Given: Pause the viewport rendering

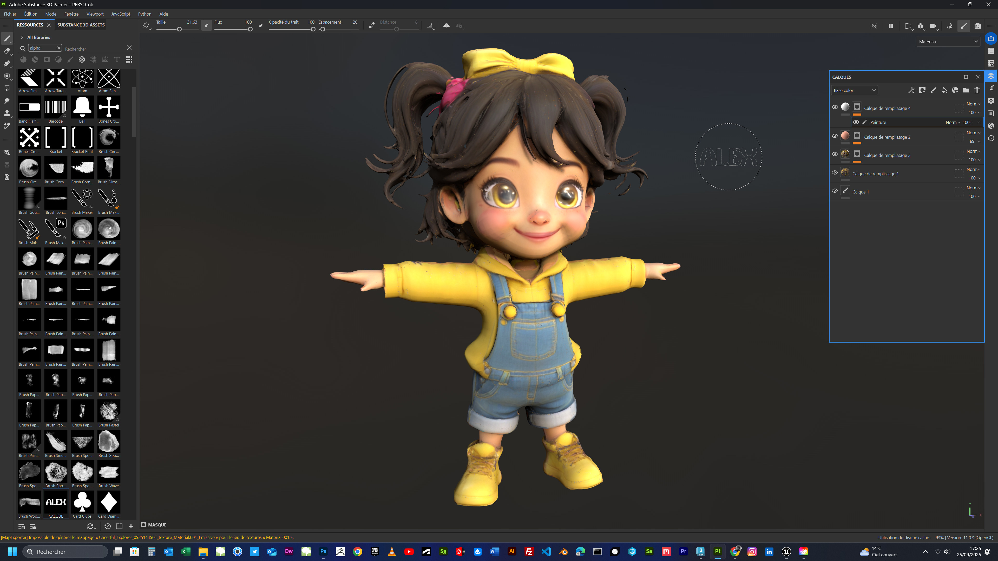Looking at the screenshot, I should click(891, 26).
